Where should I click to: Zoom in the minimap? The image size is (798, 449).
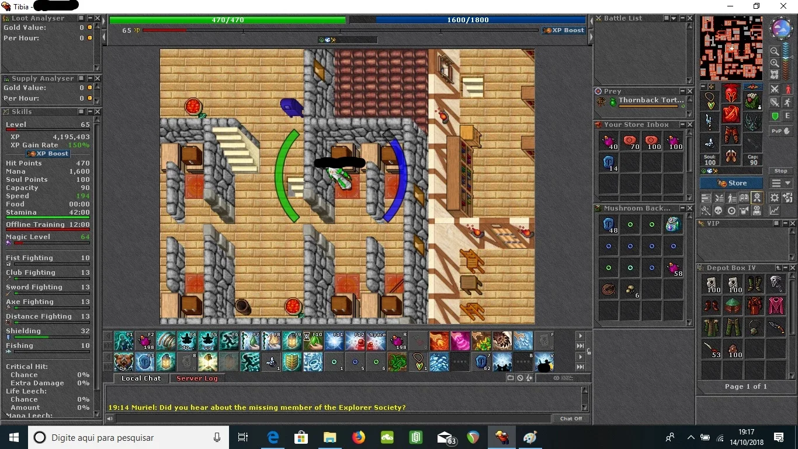tap(775, 63)
